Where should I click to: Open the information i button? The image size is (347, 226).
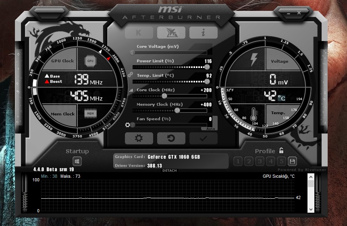coord(204,33)
